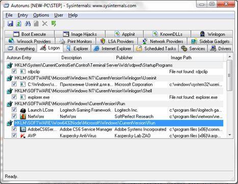Click the registry icon of the CurrentVersion\Run key
Viewport: 238px width, 184px height.
10,103
